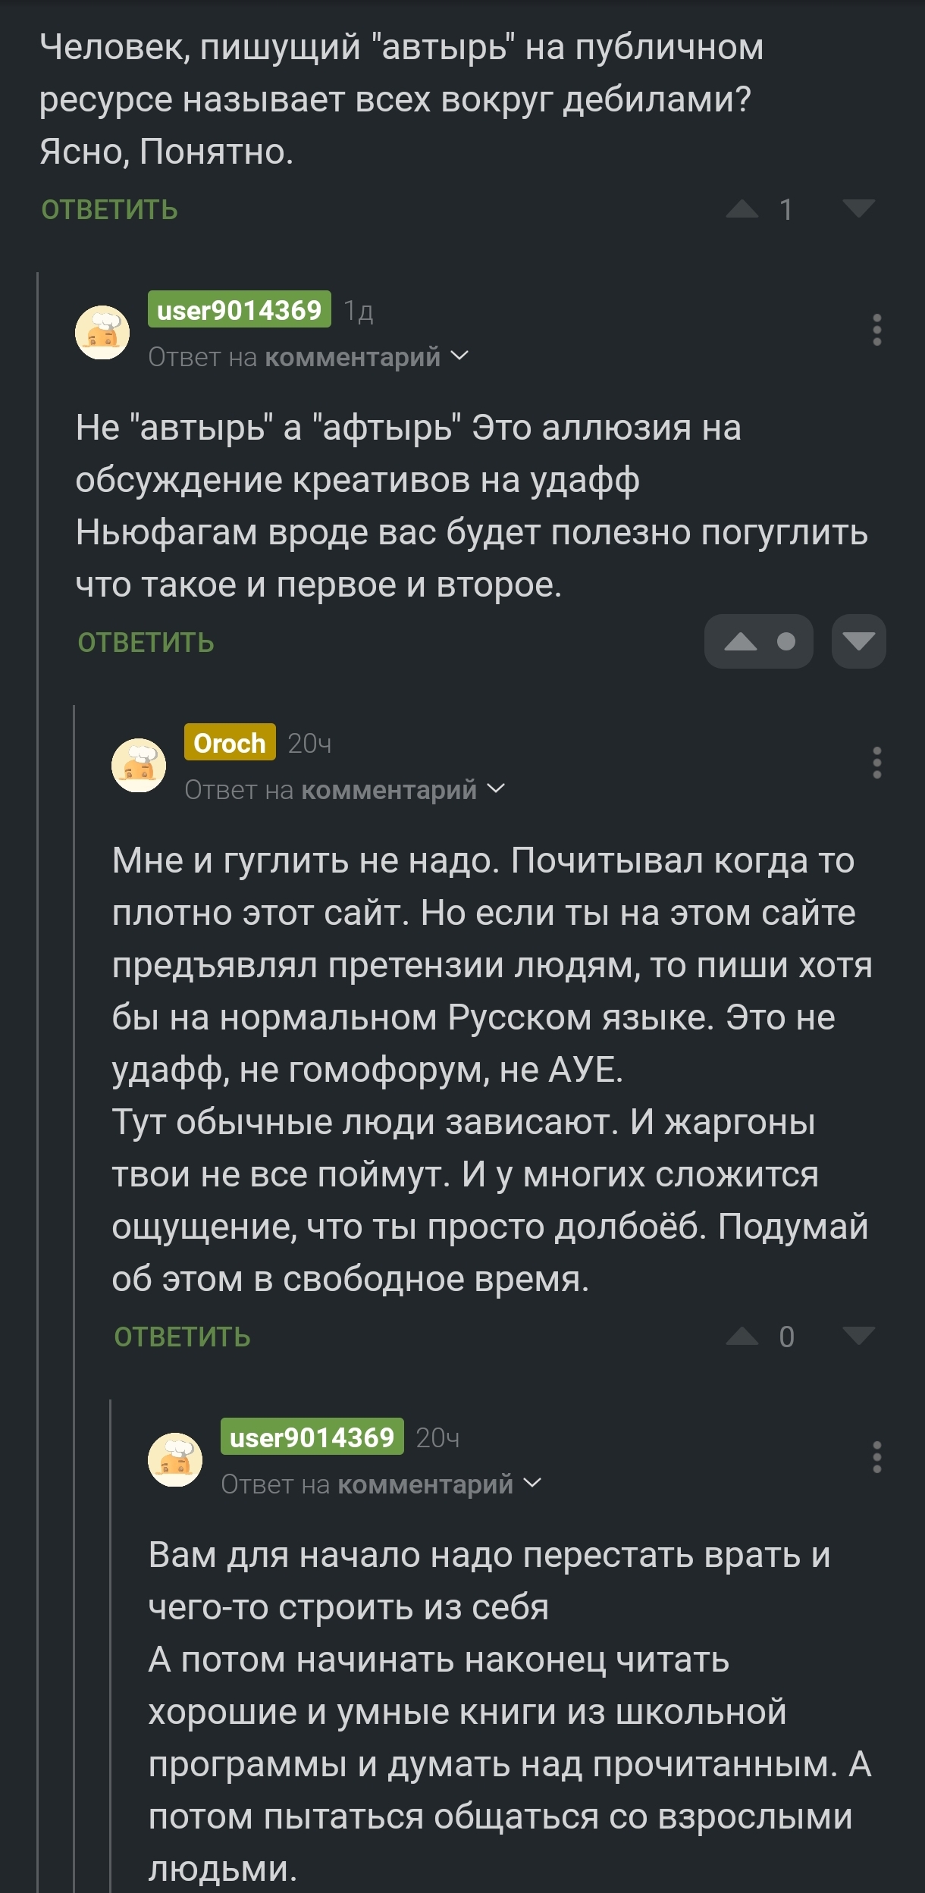Downvote the top "автырь" comment

[858, 209]
